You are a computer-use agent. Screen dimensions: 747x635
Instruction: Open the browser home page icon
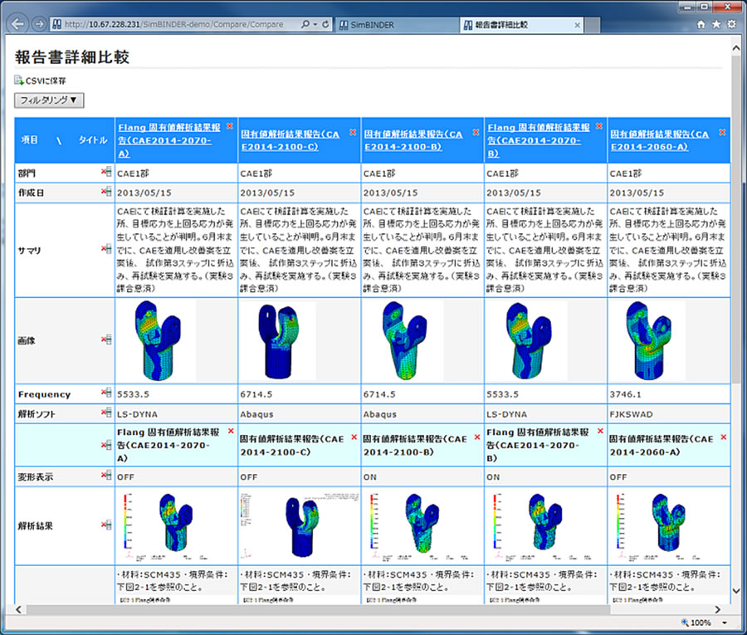coord(701,25)
